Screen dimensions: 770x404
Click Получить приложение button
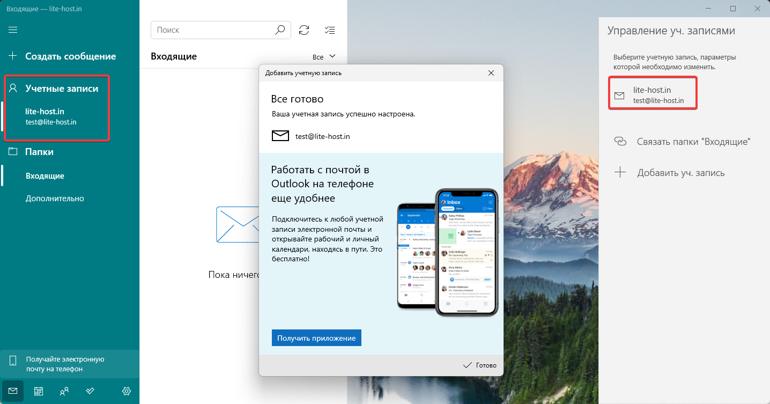(x=316, y=338)
